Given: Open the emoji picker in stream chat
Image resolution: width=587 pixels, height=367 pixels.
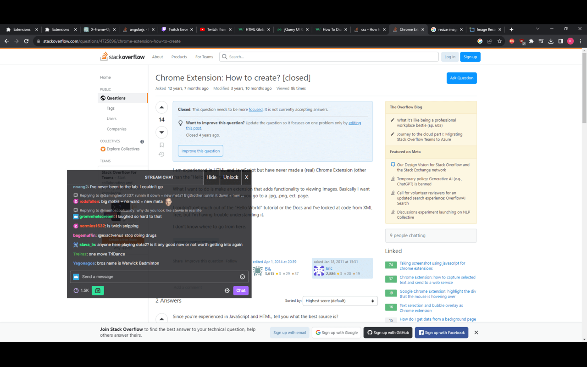Looking at the screenshot, I should 243,277.
